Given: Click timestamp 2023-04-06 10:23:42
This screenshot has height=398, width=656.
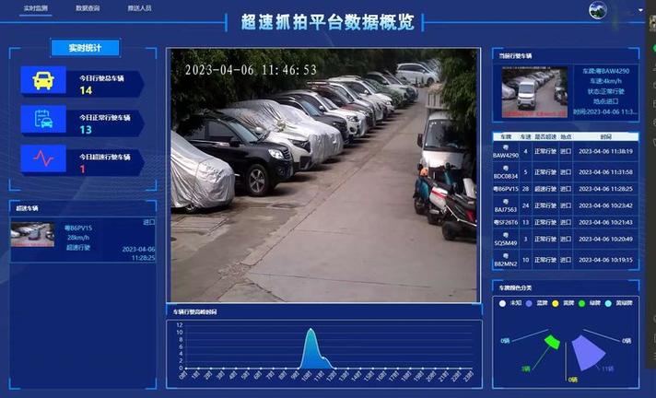Looking at the screenshot, I should tap(606, 205).
